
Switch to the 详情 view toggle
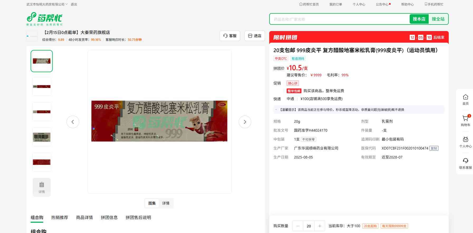[166, 203]
